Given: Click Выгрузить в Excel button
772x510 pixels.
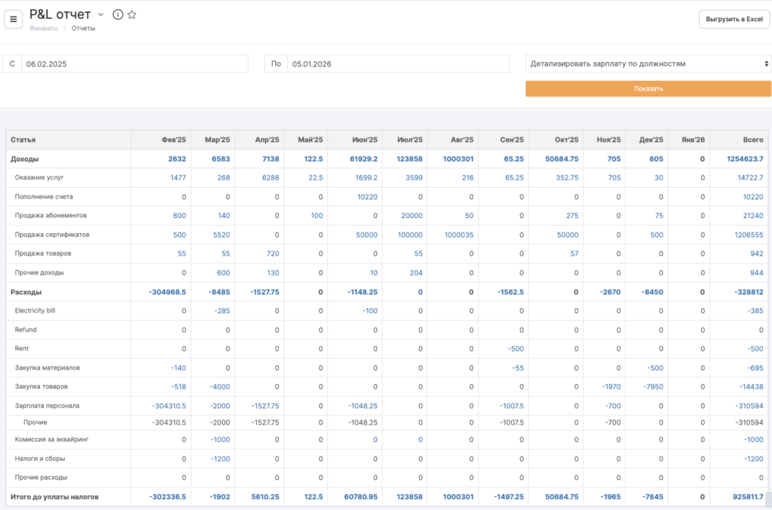Looking at the screenshot, I should (x=734, y=19).
